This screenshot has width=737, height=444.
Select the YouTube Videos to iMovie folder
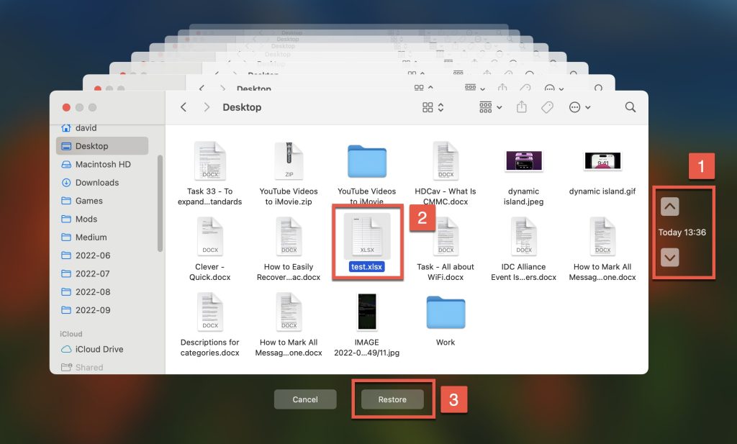point(367,161)
